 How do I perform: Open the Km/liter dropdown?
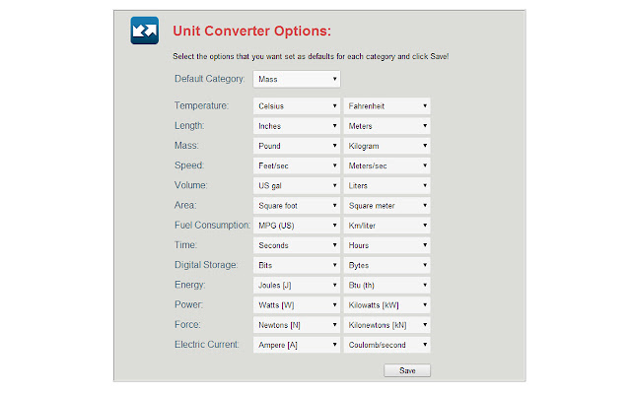[x=386, y=226]
